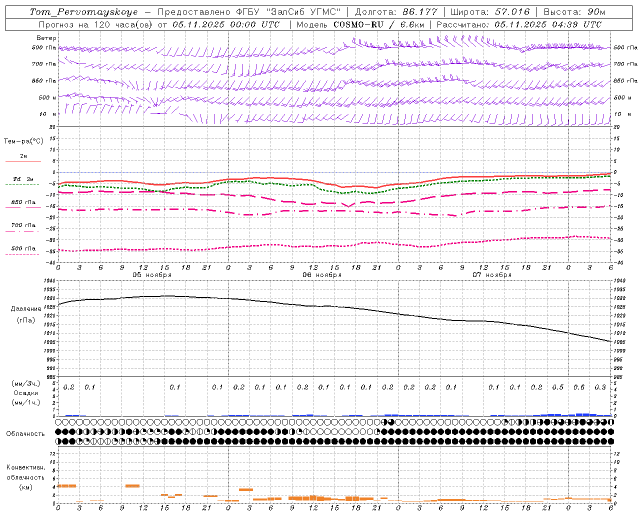Click the Ветер wind panel label
Image resolution: width=640 pixels, height=512 pixels.
[x=46, y=38]
